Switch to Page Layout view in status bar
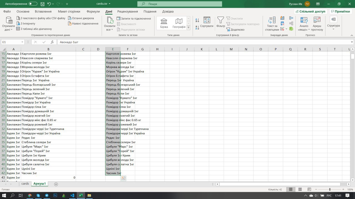Screen dimensions: 355x199 tap(300, 189)
